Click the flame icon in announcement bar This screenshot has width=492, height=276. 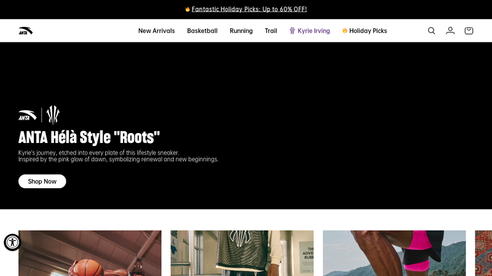(188, 9)
